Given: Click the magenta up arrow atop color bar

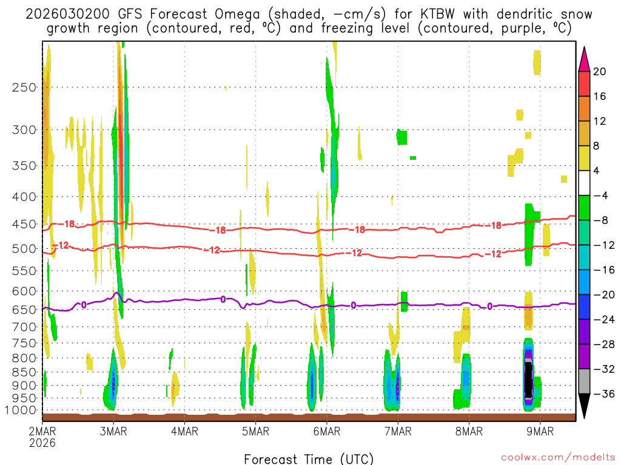Looking at the screenshot, I should 584,59.
